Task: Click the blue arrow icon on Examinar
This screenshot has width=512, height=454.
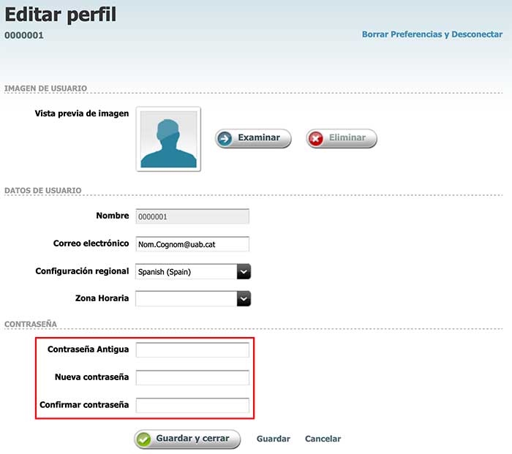Action: click(x=225, y=138)
